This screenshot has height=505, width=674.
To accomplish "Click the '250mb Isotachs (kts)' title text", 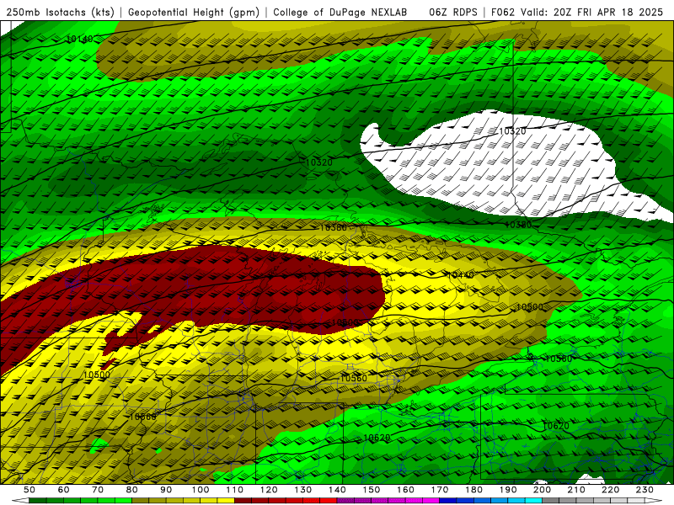I will click(x=60, y=12).
